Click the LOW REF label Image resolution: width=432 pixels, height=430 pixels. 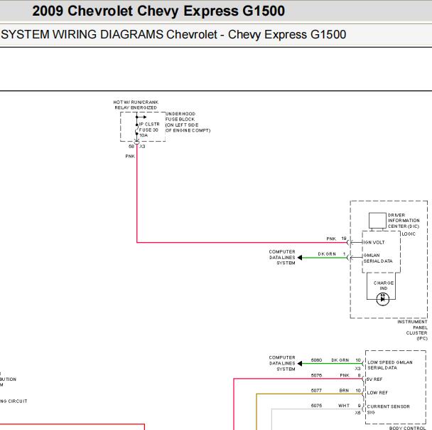pos(377,392)
